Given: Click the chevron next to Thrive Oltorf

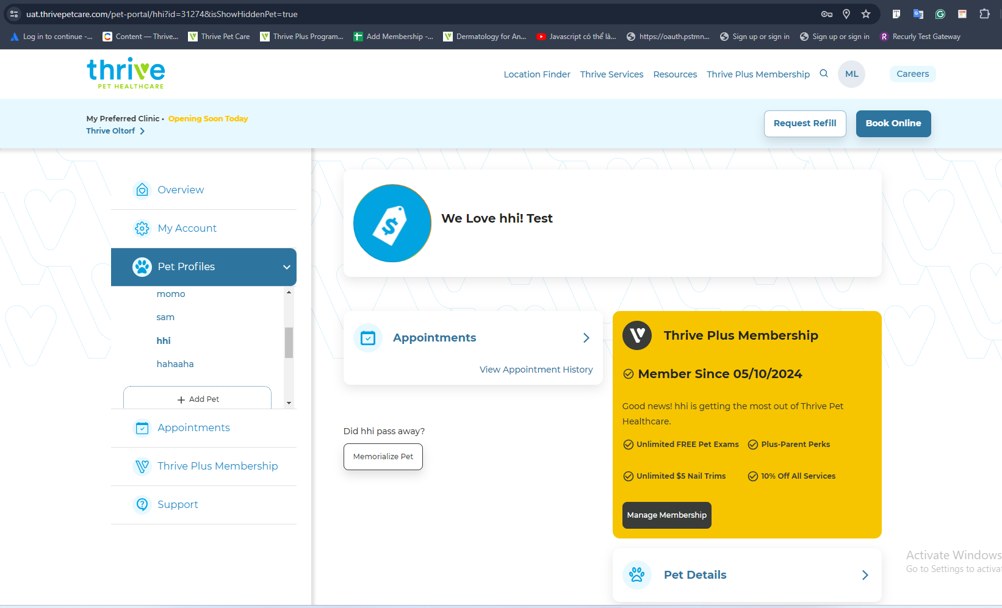Looking at the screenshot, I should click(142, 131).
